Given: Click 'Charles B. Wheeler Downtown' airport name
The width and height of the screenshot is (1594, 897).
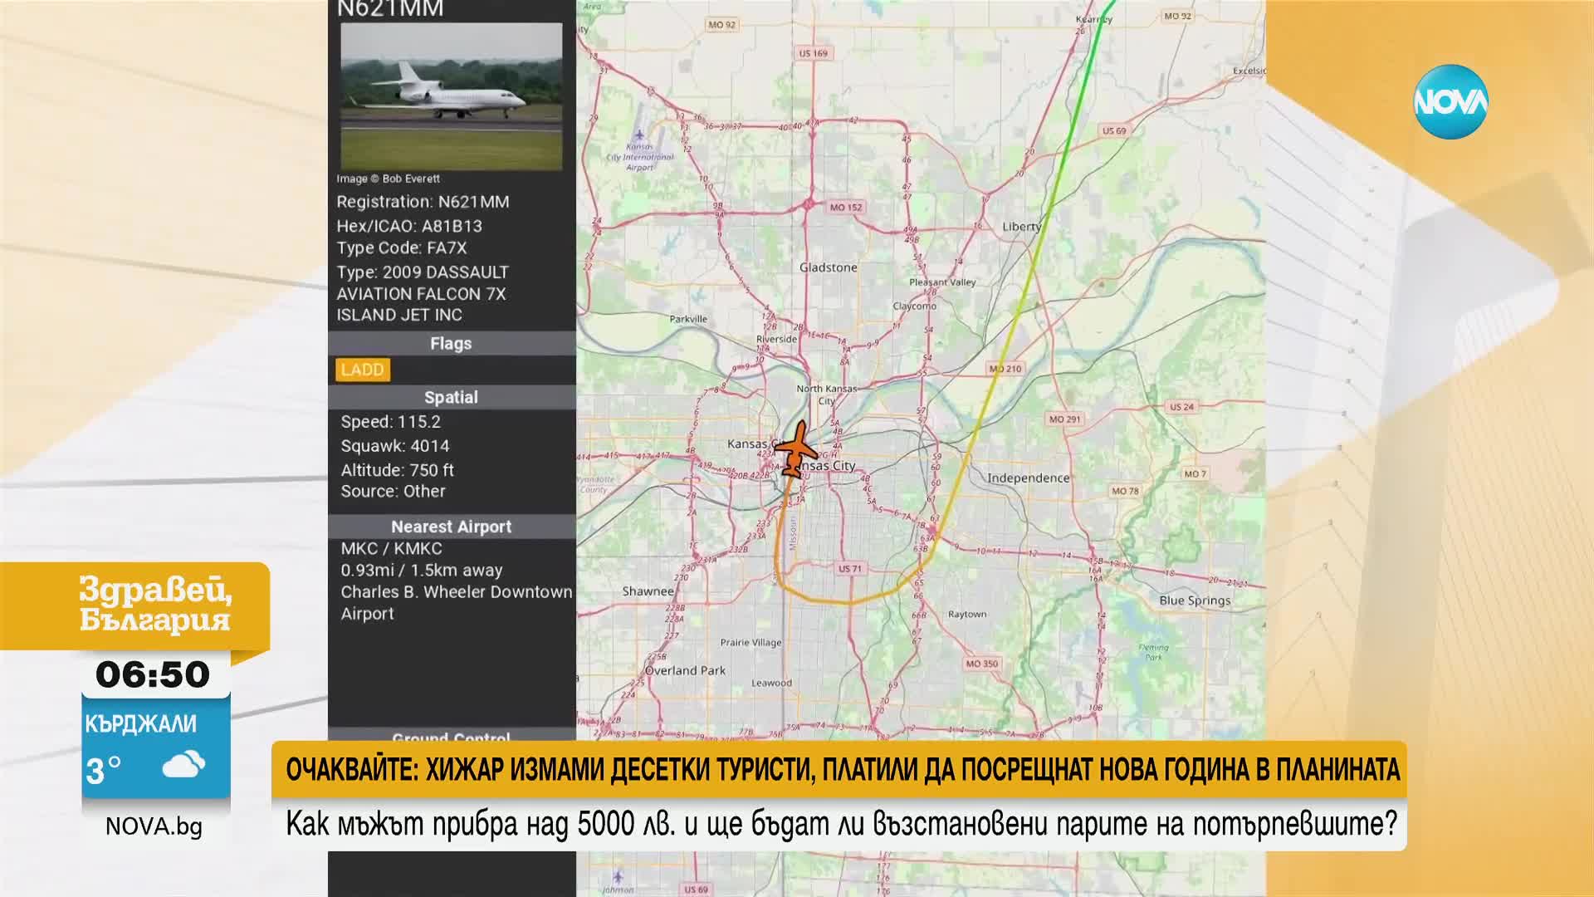Looking at the screenshot, I should 456,592.
